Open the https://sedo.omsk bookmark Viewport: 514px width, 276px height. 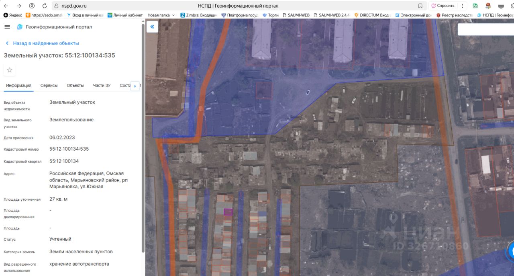(44, 15)
